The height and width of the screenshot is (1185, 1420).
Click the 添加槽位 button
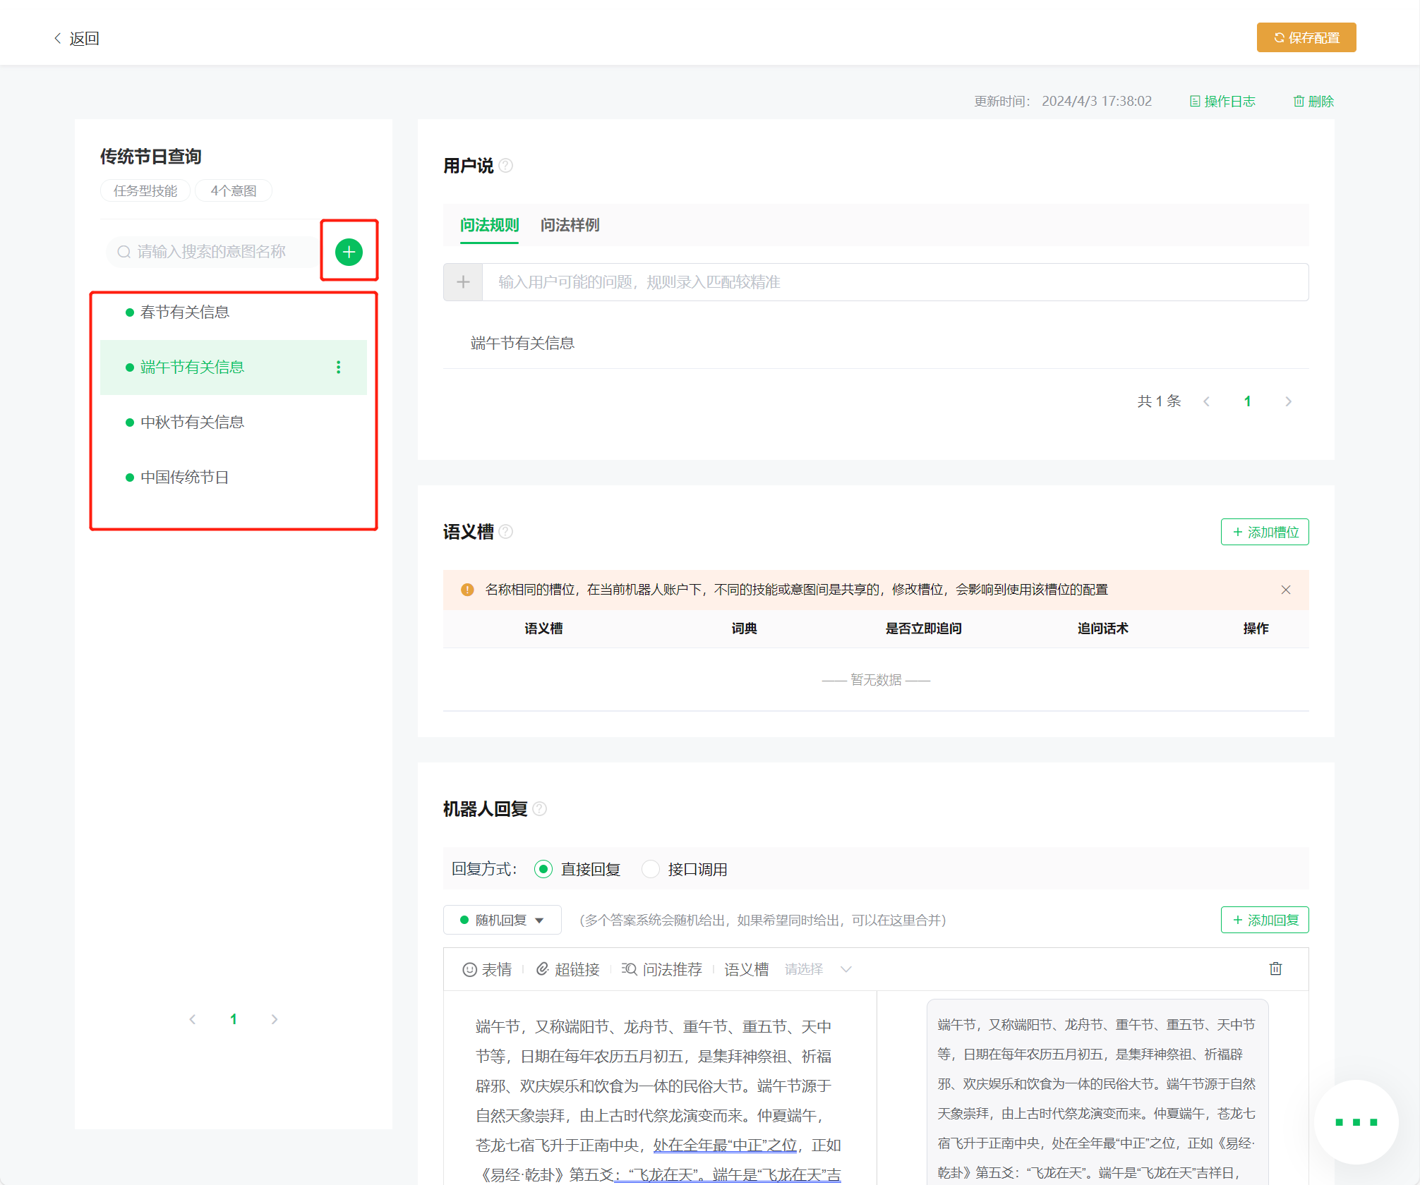coord(1265,532)
